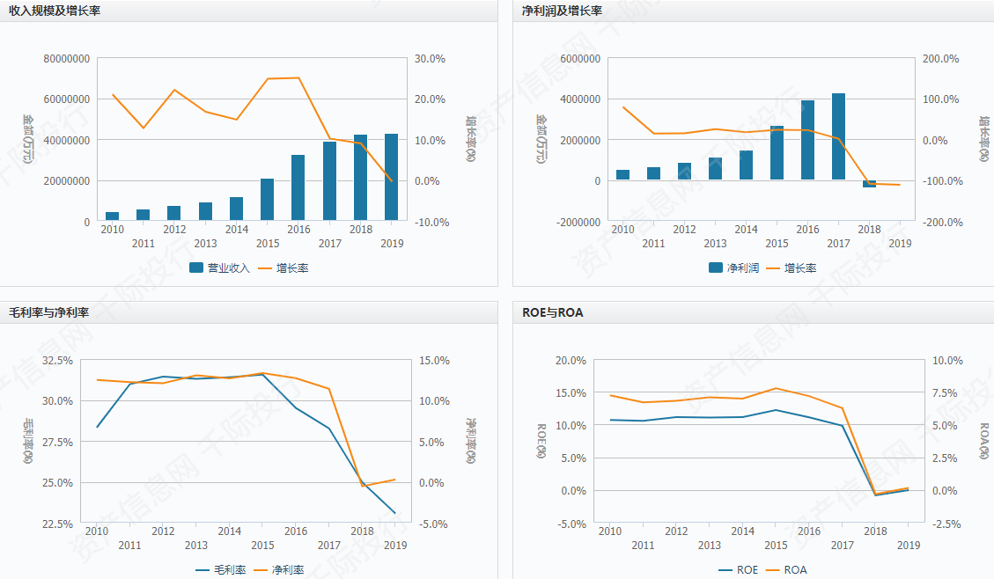Click the 2019 revenue bar
The height and width of the screenshot is (579, 994).
click(x=392, y=178)
